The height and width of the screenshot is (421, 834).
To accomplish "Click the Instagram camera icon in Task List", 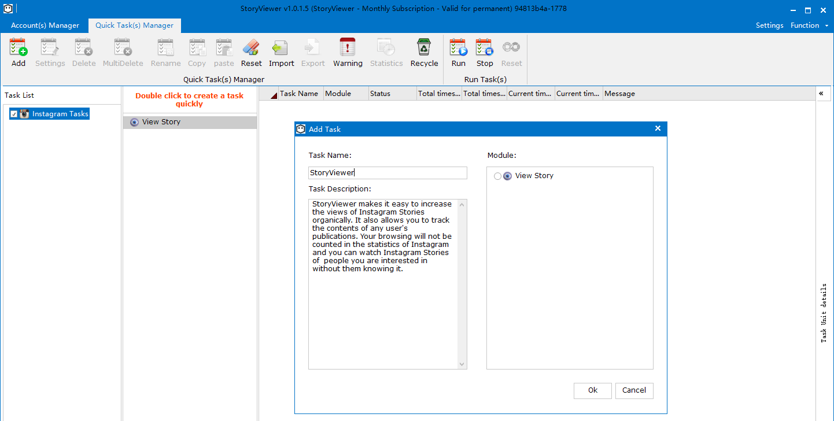I will pyautogui.click(x=24, y=114).
